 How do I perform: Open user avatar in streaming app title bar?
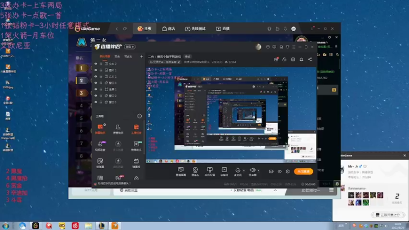(258, 47)
